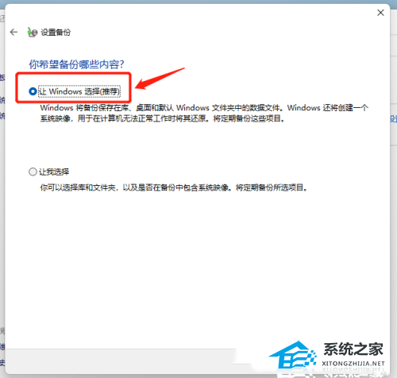Screen dimensions: 397x378
Task: Click the heading 你希望备份哪些内容?
Action: click(76, 64)
